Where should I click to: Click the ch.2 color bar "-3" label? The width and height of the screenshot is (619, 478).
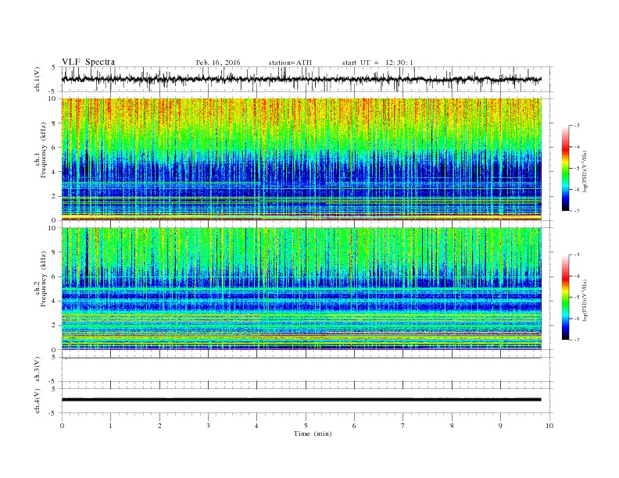pyautogui.click(x=577, y=255)
